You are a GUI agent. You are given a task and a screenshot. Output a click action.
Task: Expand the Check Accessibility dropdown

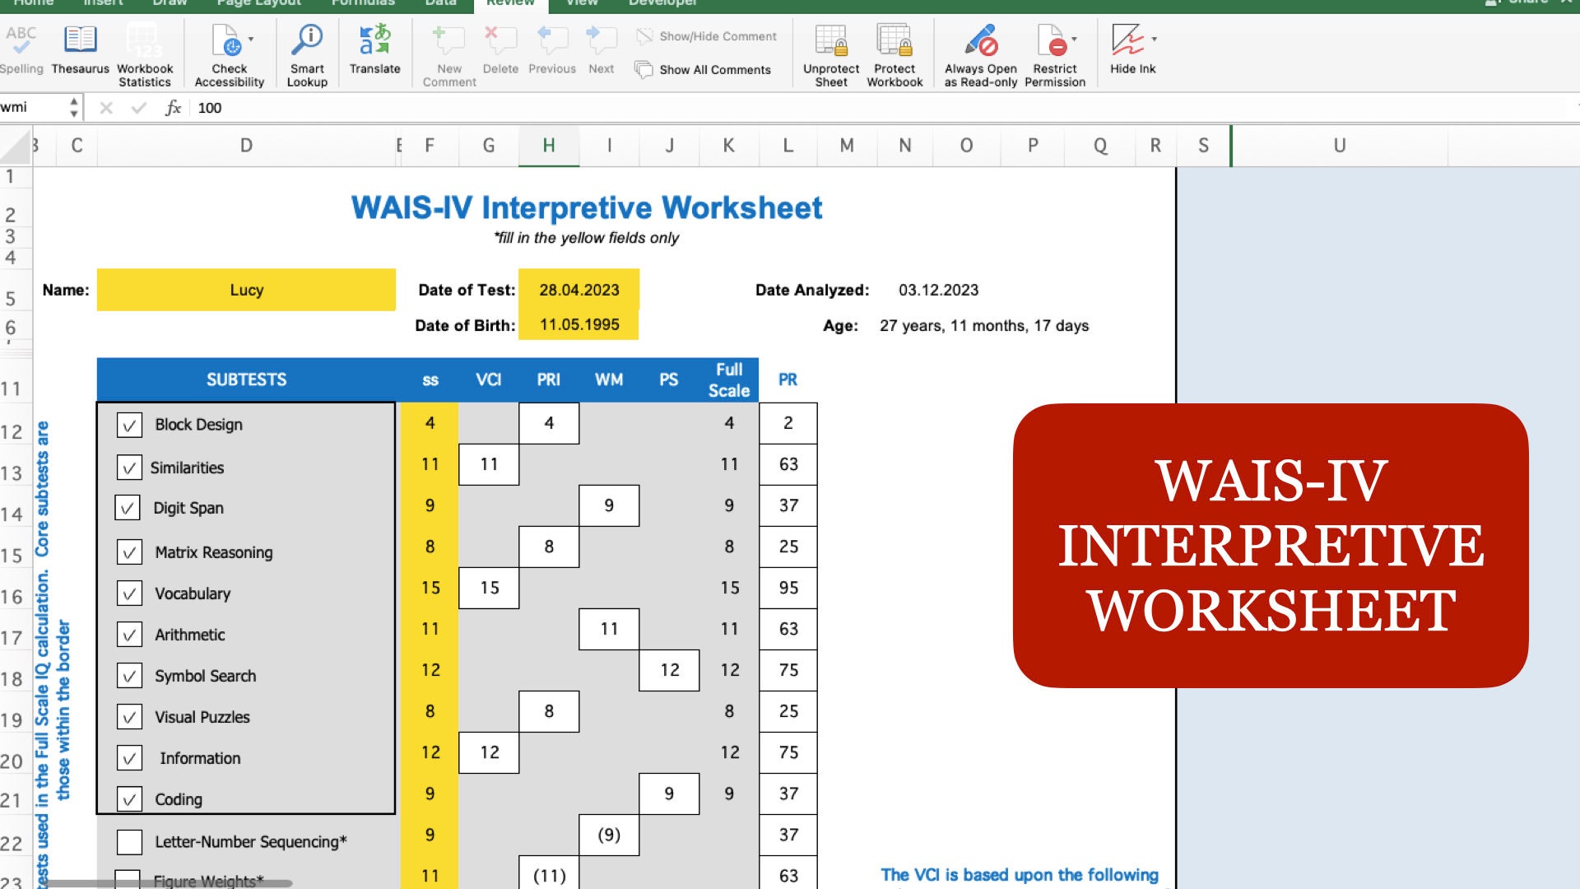[253, 38]
